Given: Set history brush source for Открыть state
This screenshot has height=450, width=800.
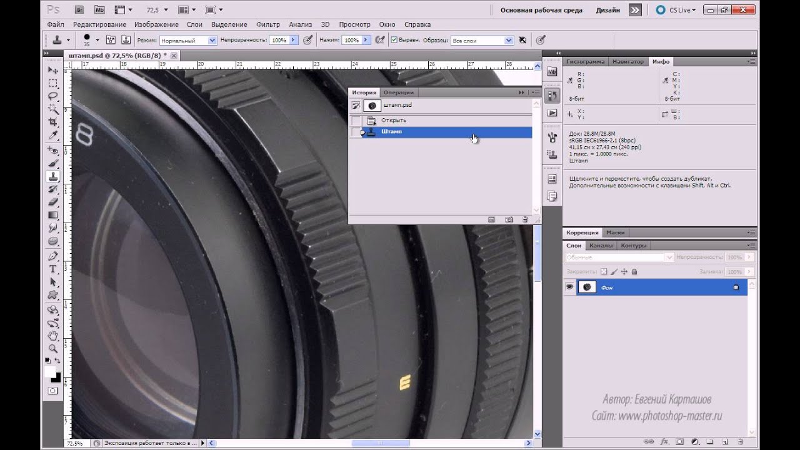Looking at the screenshot, I should click(356, 120).
